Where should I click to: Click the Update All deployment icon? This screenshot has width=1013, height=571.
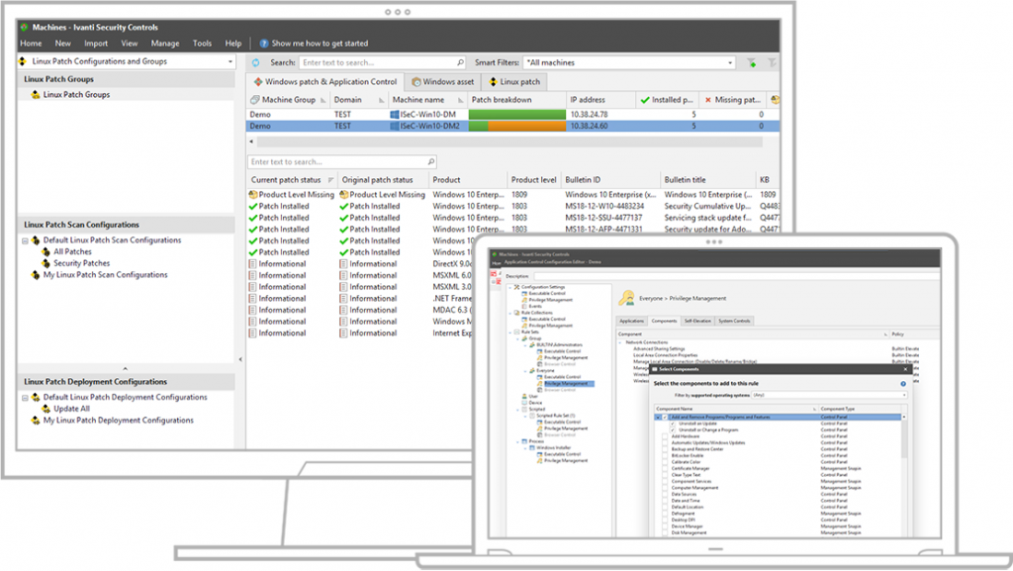(46, 409)
